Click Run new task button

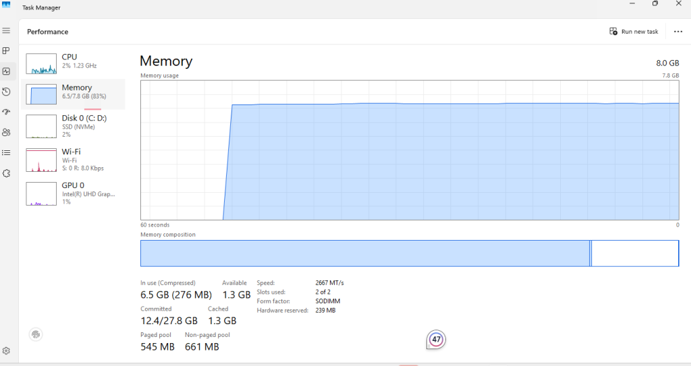pyautogui.click(x=634, y=32)
